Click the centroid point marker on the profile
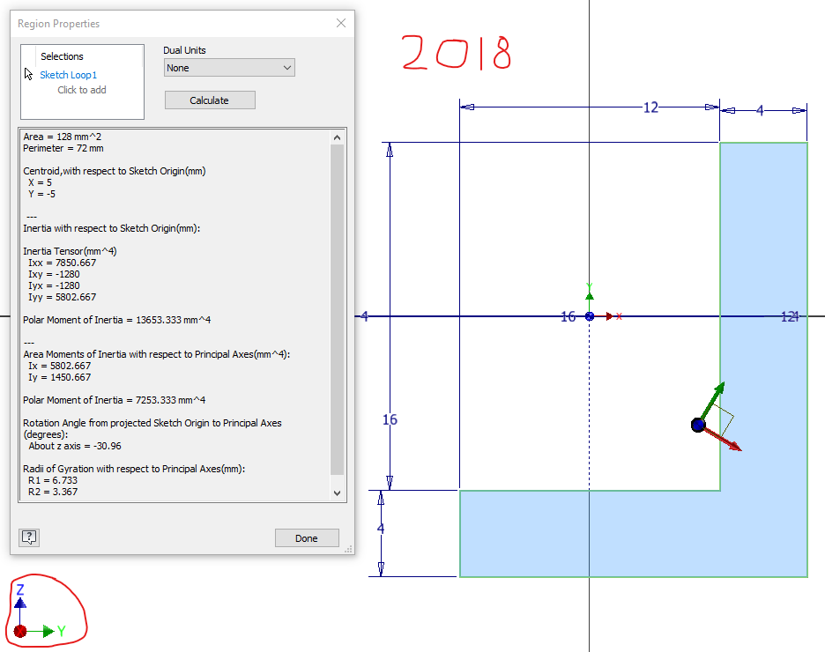This screenshot has width=825, height=652. (x=698, y=425)
